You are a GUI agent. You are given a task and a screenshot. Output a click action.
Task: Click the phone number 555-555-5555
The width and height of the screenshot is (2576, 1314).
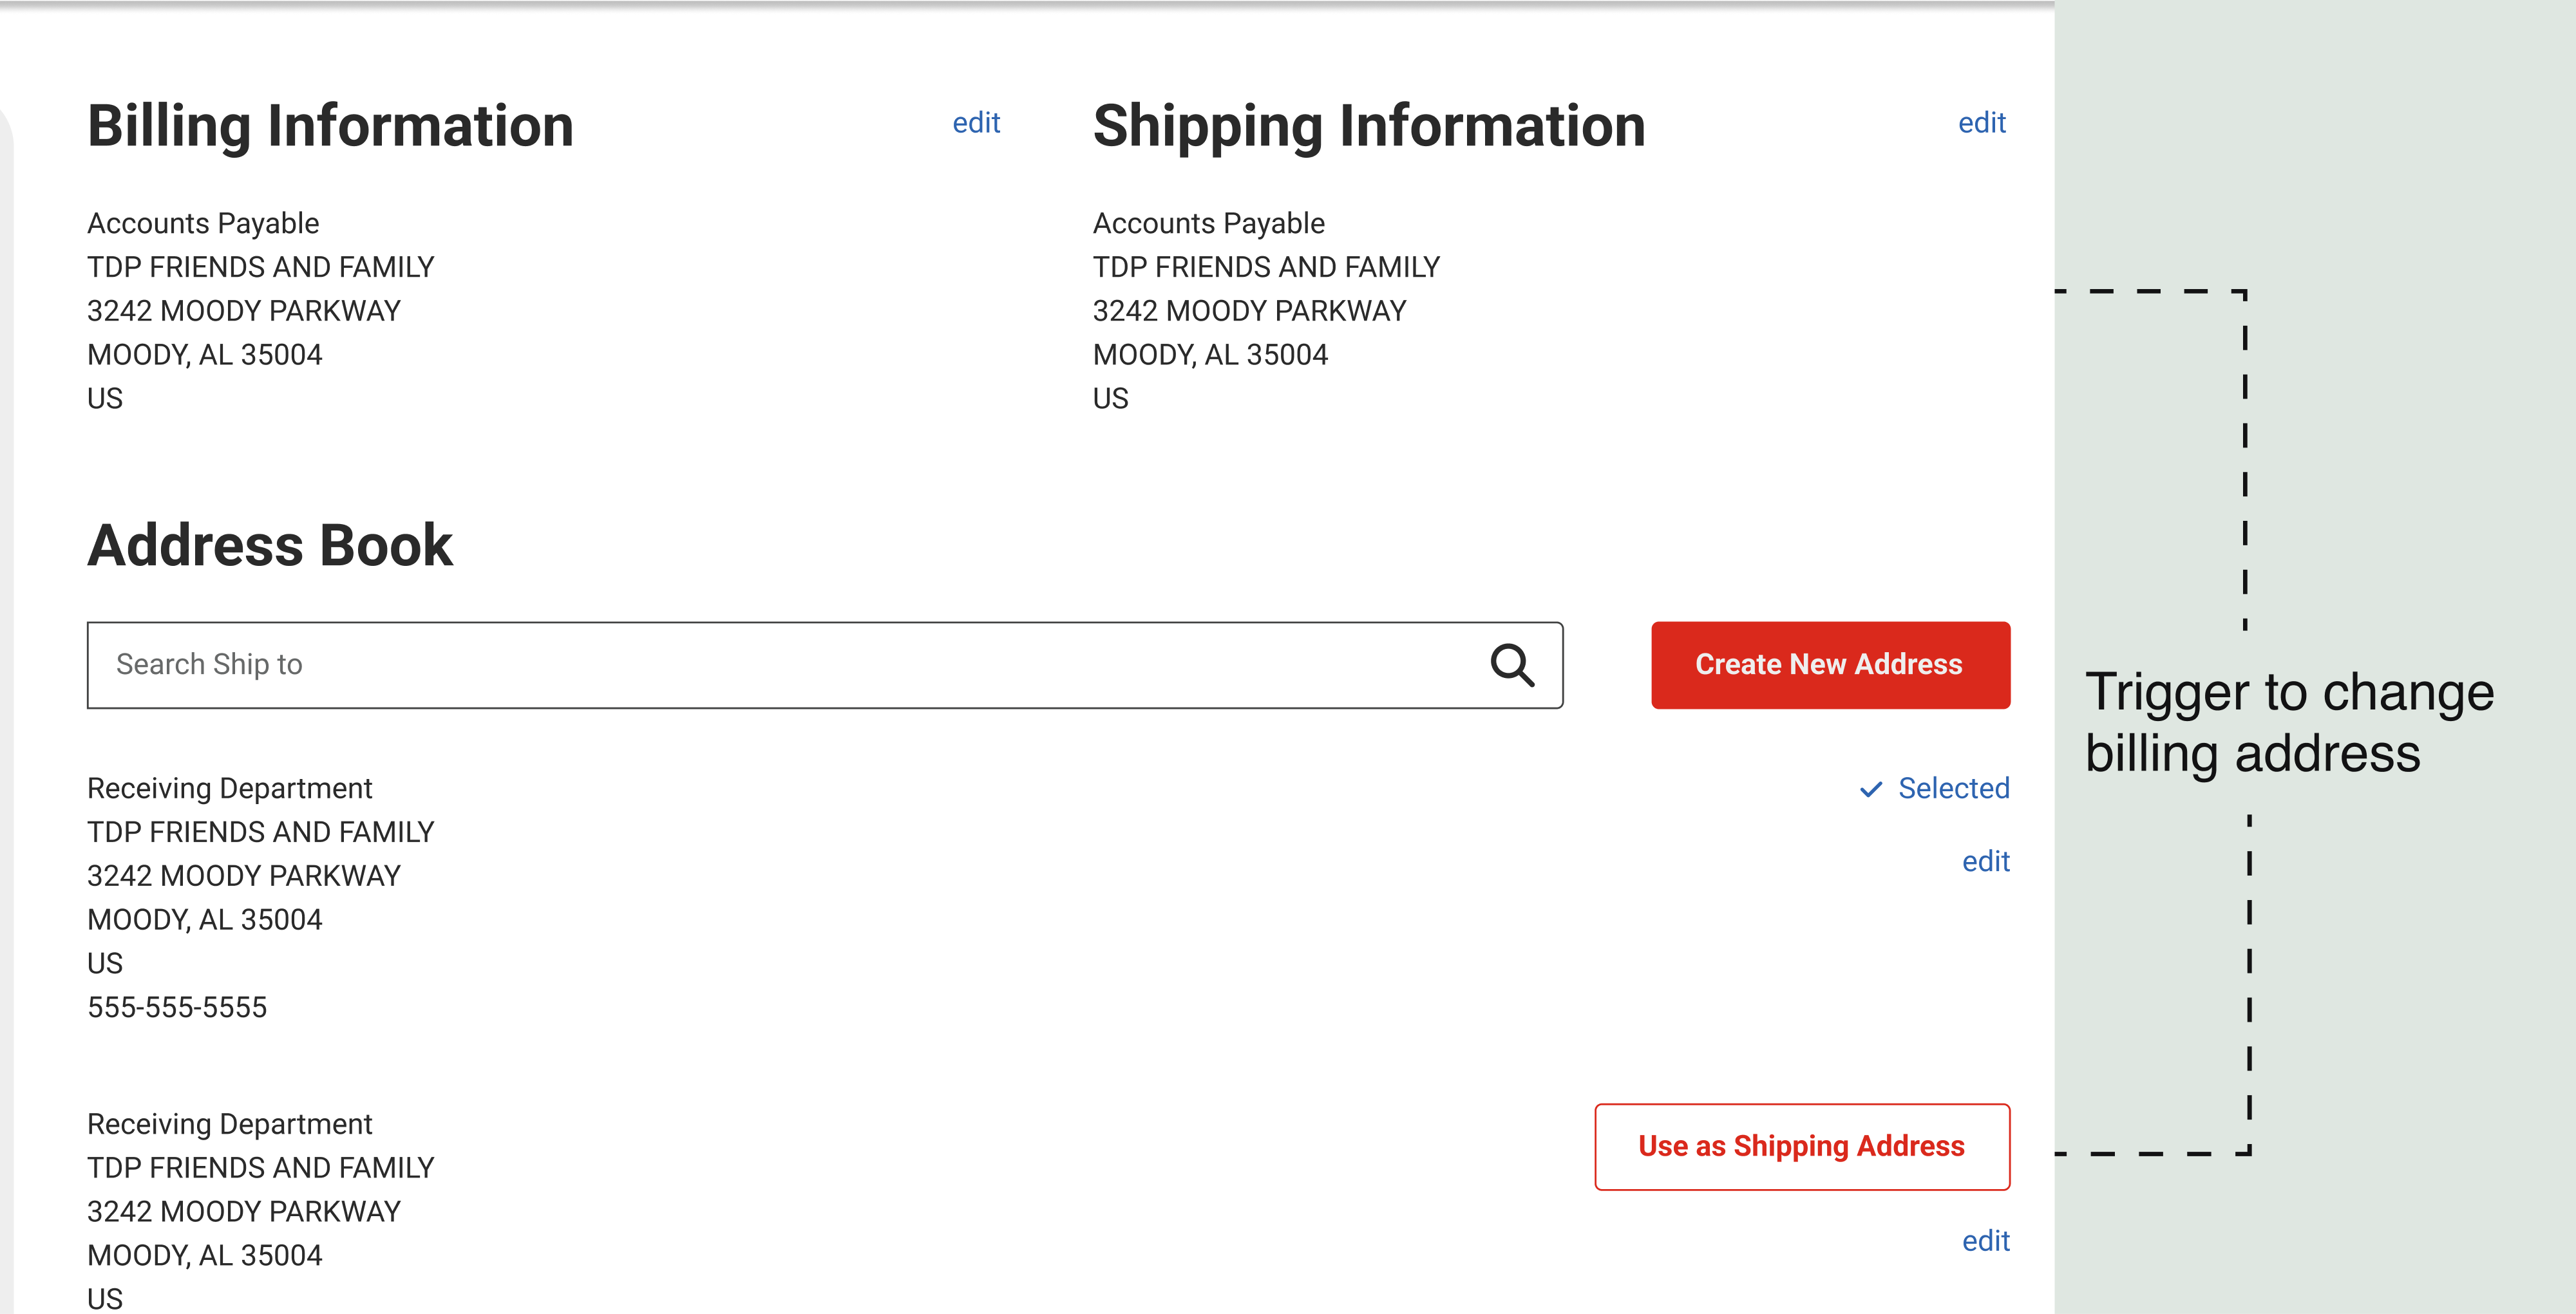click(x=177, y=1007)
